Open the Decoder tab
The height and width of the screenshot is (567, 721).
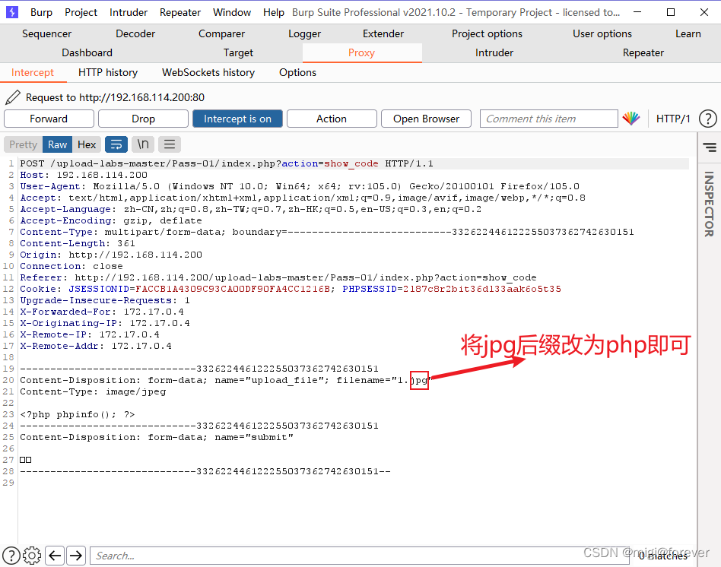click(x=135, y=33)
